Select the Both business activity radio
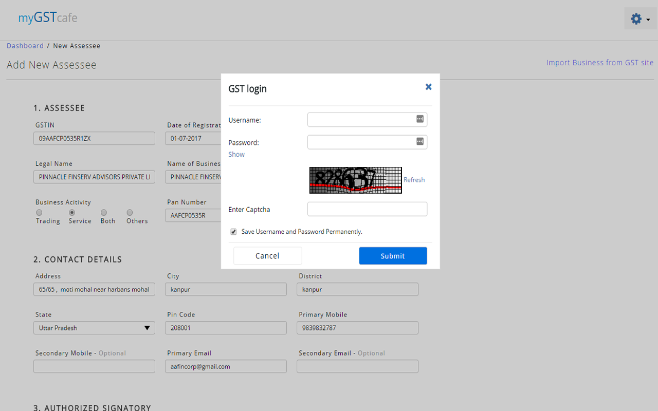Screen dimensions: 658x411 (104, 213)
